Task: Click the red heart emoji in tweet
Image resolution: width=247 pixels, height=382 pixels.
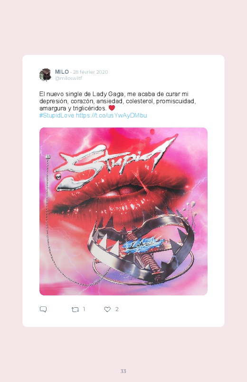Action: 112,108
